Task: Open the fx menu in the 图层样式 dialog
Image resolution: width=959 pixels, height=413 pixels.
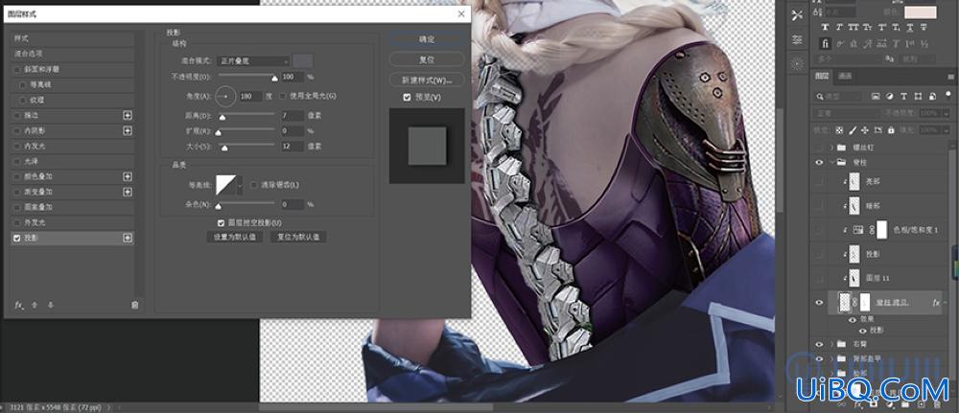Action: point(19,305)
